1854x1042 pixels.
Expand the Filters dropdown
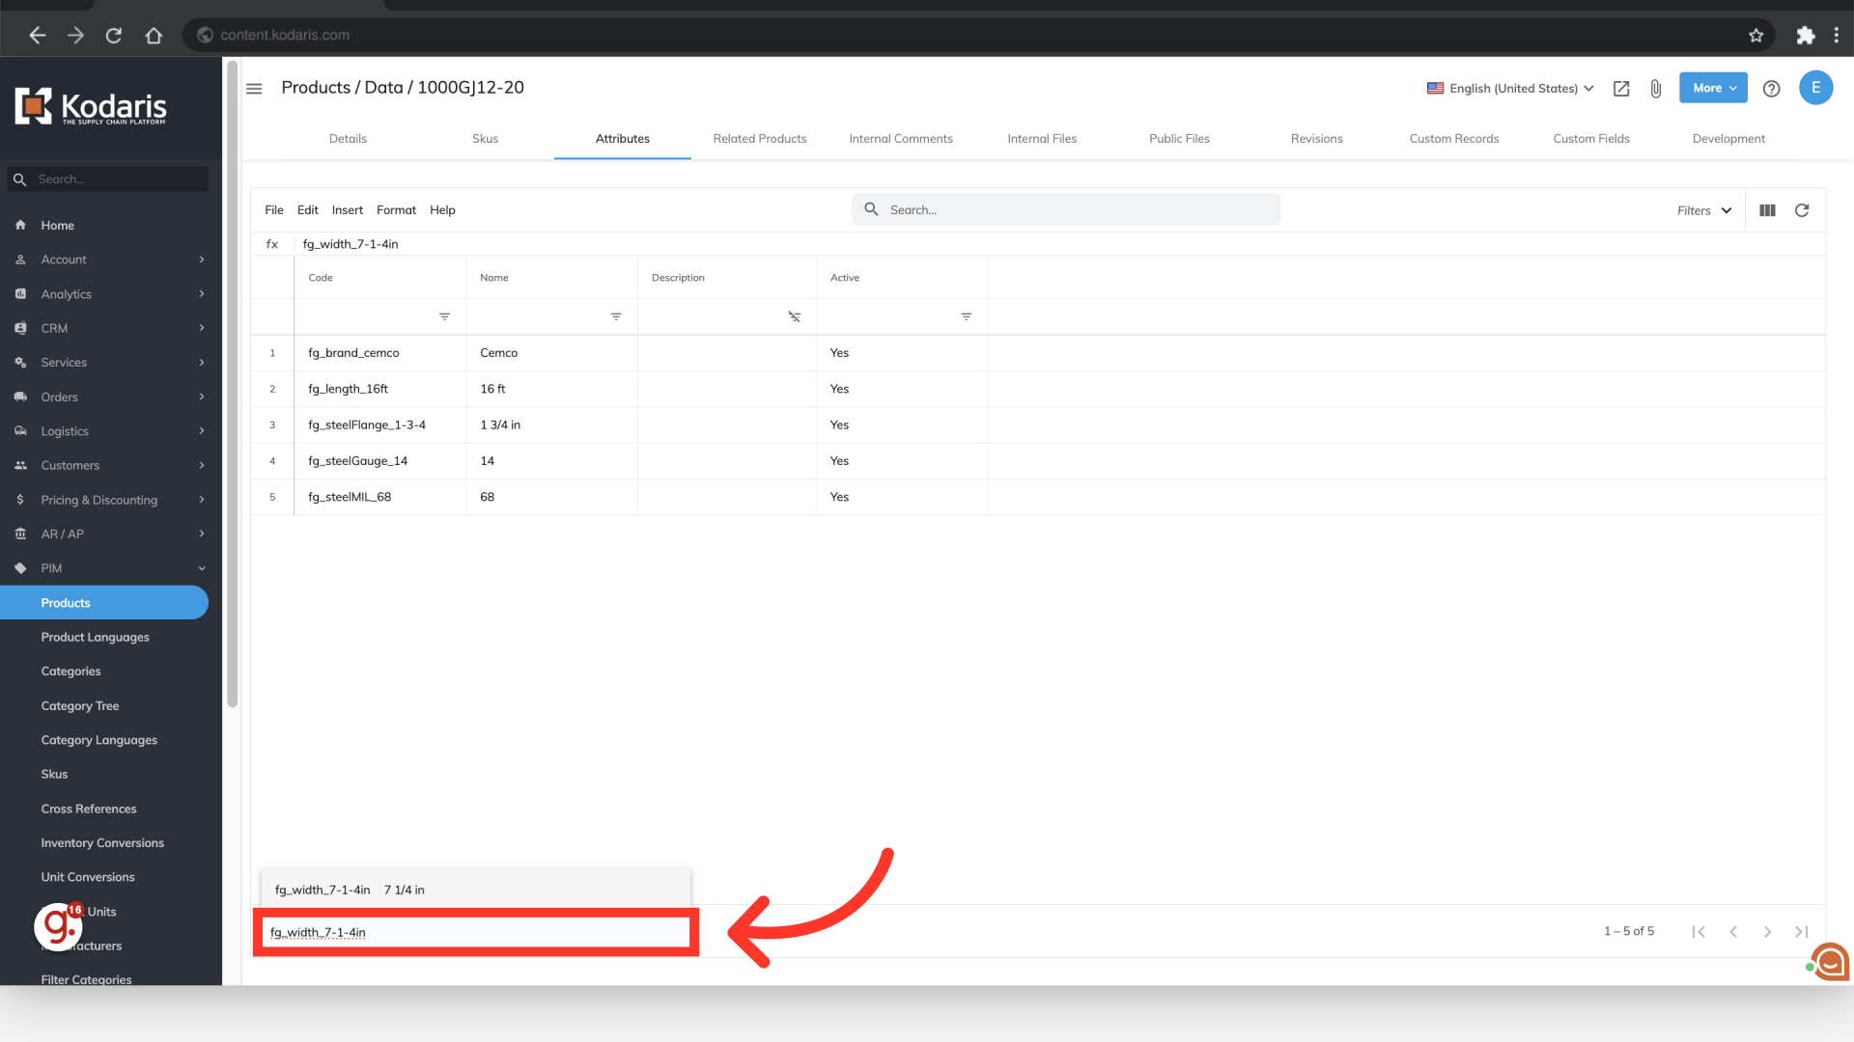tap(1704, 210)
